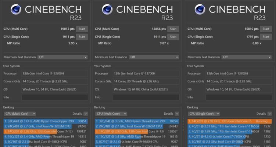Click the 9.95 x MP Ratio value

coord(73,43)
